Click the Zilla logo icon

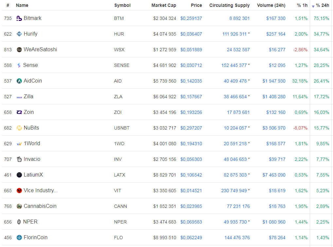tap(19, 97)
